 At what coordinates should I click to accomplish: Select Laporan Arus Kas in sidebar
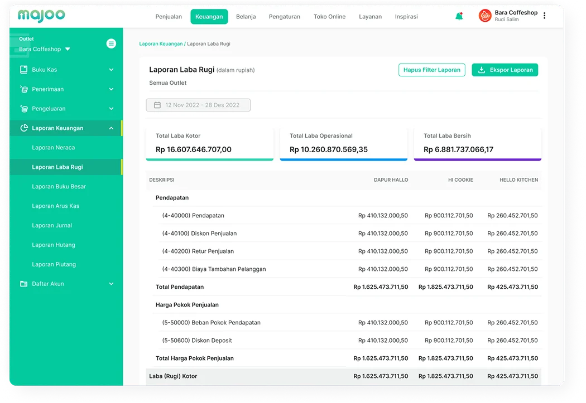(56, 206)
